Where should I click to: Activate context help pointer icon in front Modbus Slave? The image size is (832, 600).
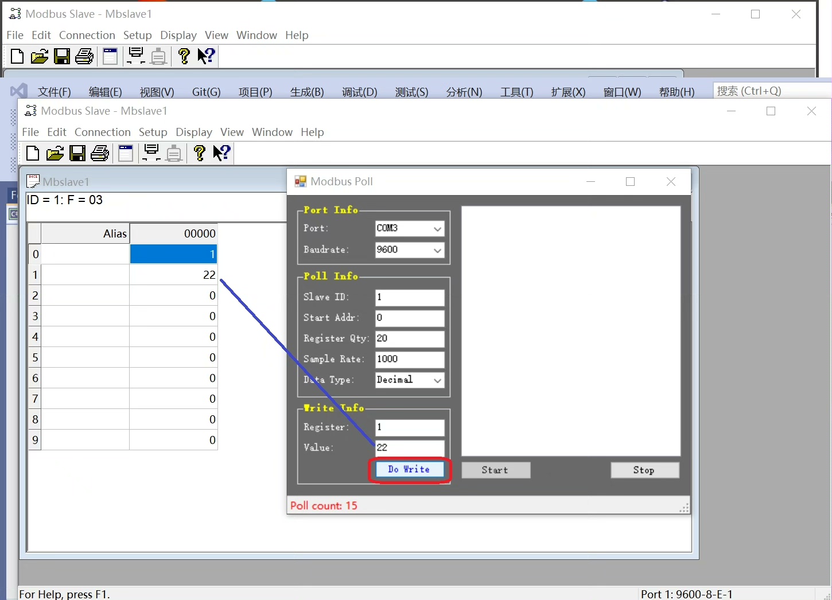[x=221, y=153]
